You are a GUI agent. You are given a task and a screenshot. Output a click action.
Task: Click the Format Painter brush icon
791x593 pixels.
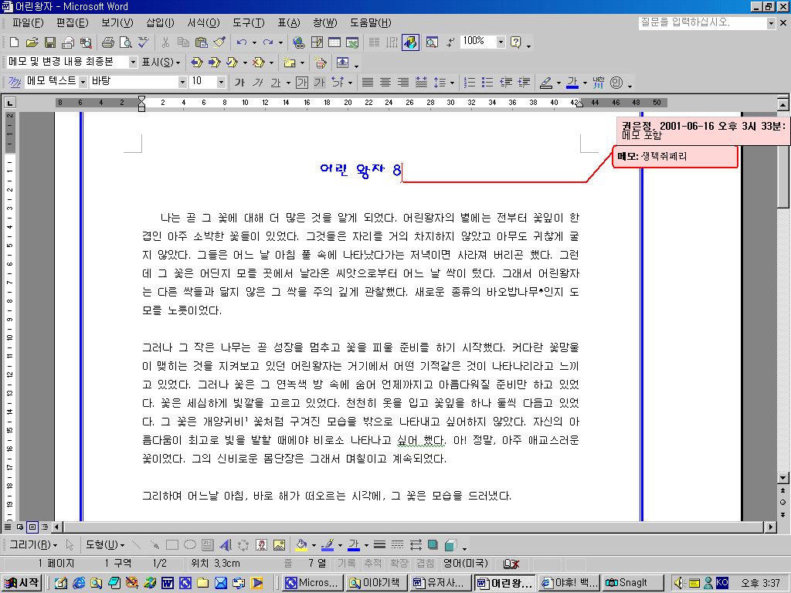[219, 42]
